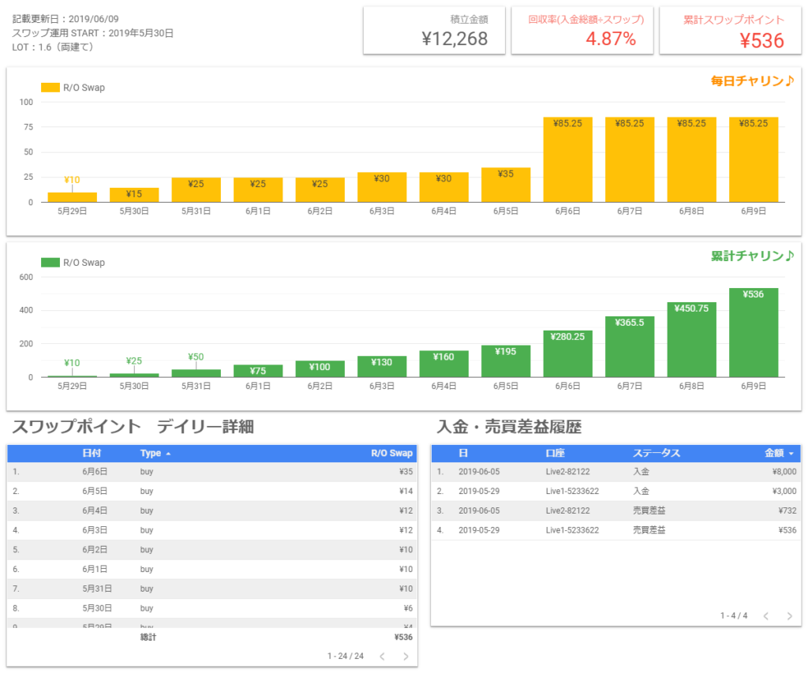Select the 累計スワップポイント scorecard
This screenshot has width=808, height=673.
pos(730,31)
